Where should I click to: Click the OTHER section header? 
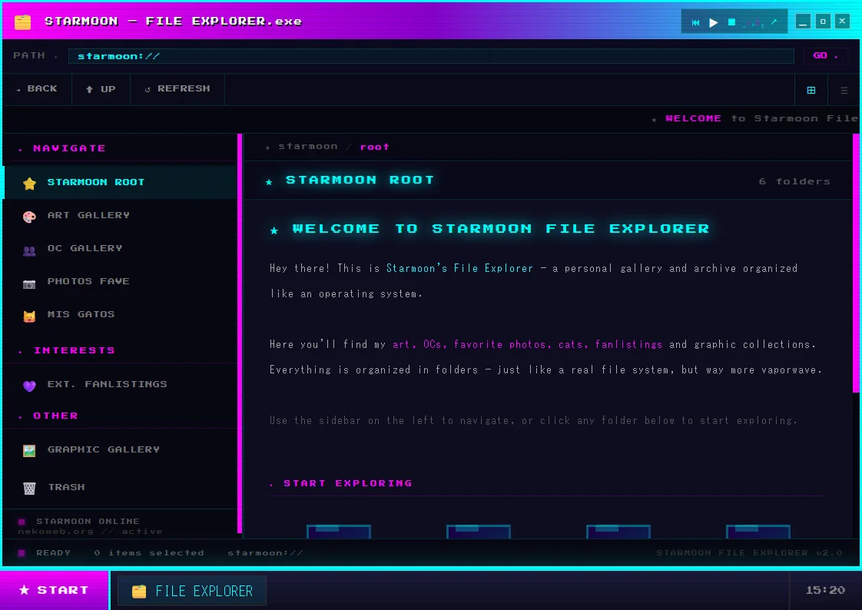click(55, 416)
